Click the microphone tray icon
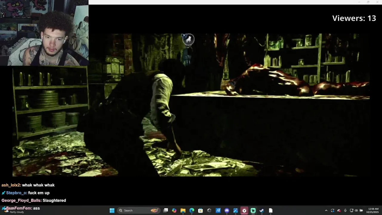Image resolution: width=382 pixels, height=215 pixels. coord(345,211)
